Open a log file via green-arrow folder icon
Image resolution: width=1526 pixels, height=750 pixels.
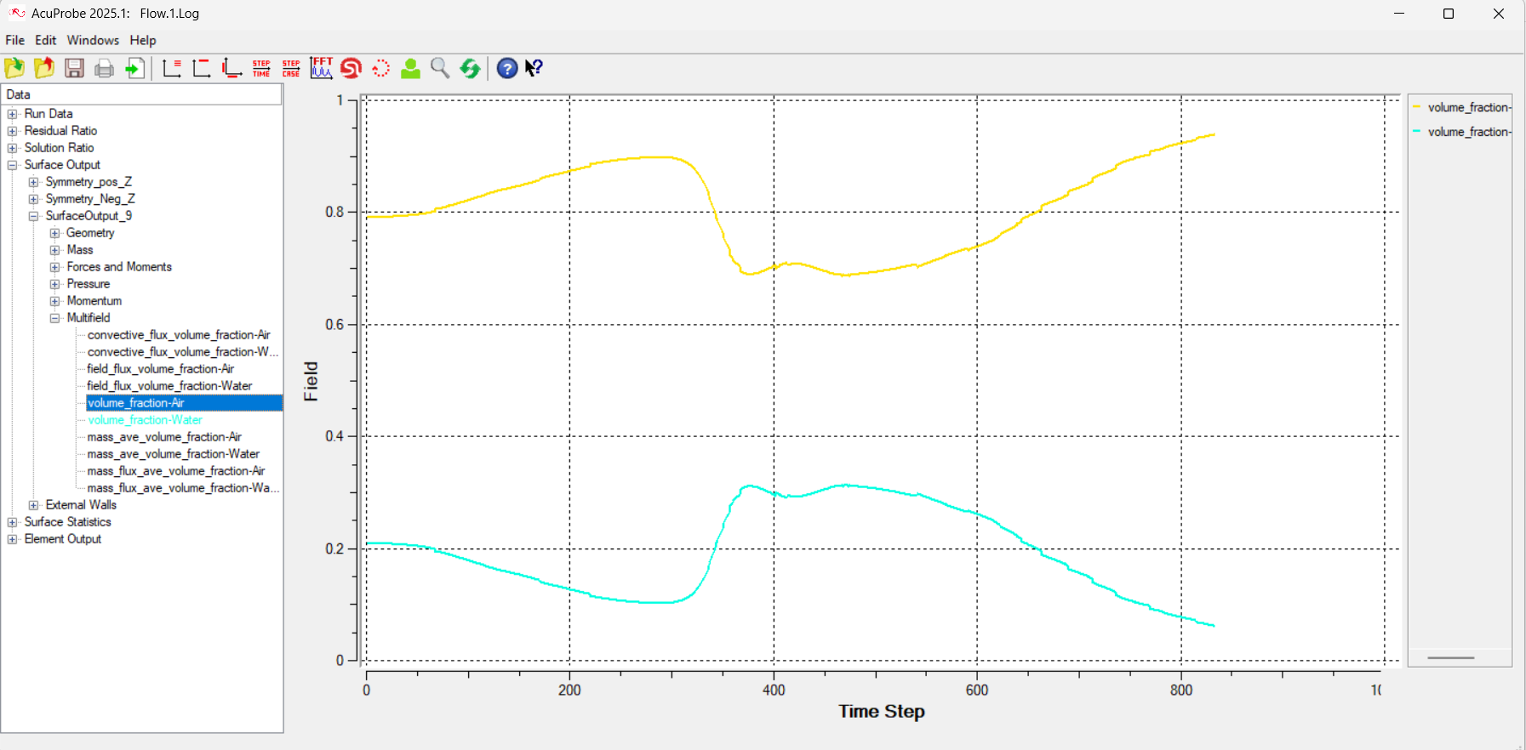(14, 68)
